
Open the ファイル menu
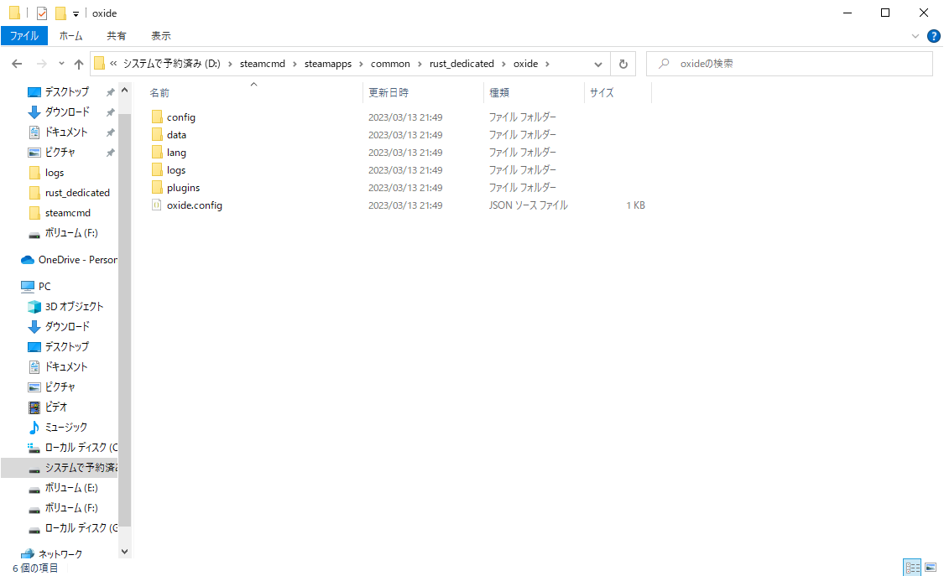(x=24, y=35)
